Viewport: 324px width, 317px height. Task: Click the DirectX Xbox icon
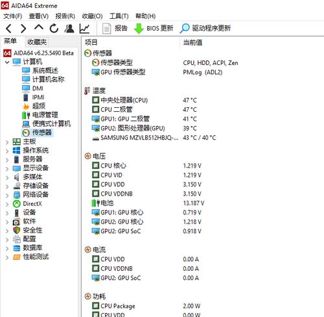pos(17,204)
